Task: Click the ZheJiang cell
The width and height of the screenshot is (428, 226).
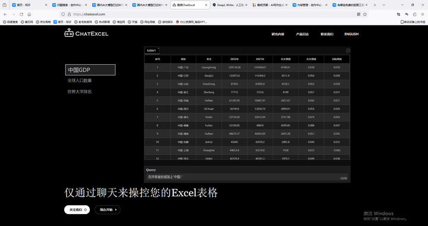Action: [x=209, y=92]
